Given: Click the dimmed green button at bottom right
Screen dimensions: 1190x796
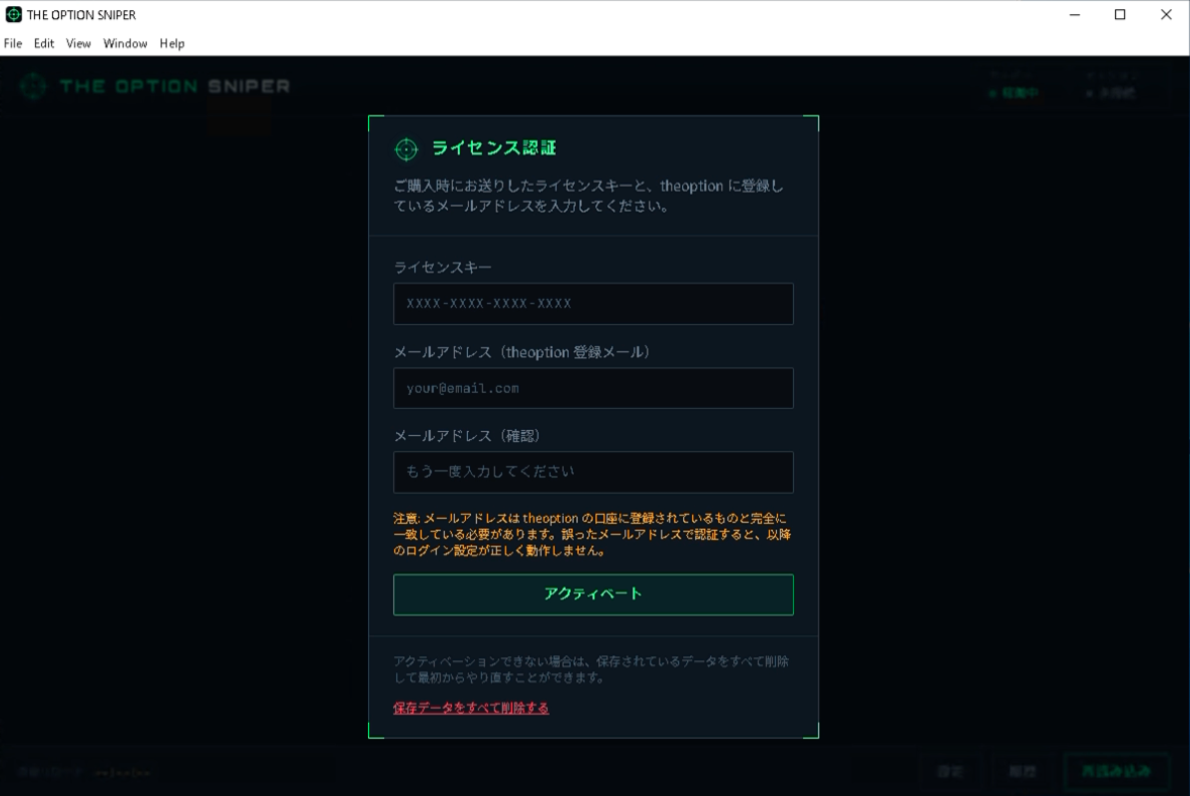Looking at the screenshot, I should pos(1116,772).
